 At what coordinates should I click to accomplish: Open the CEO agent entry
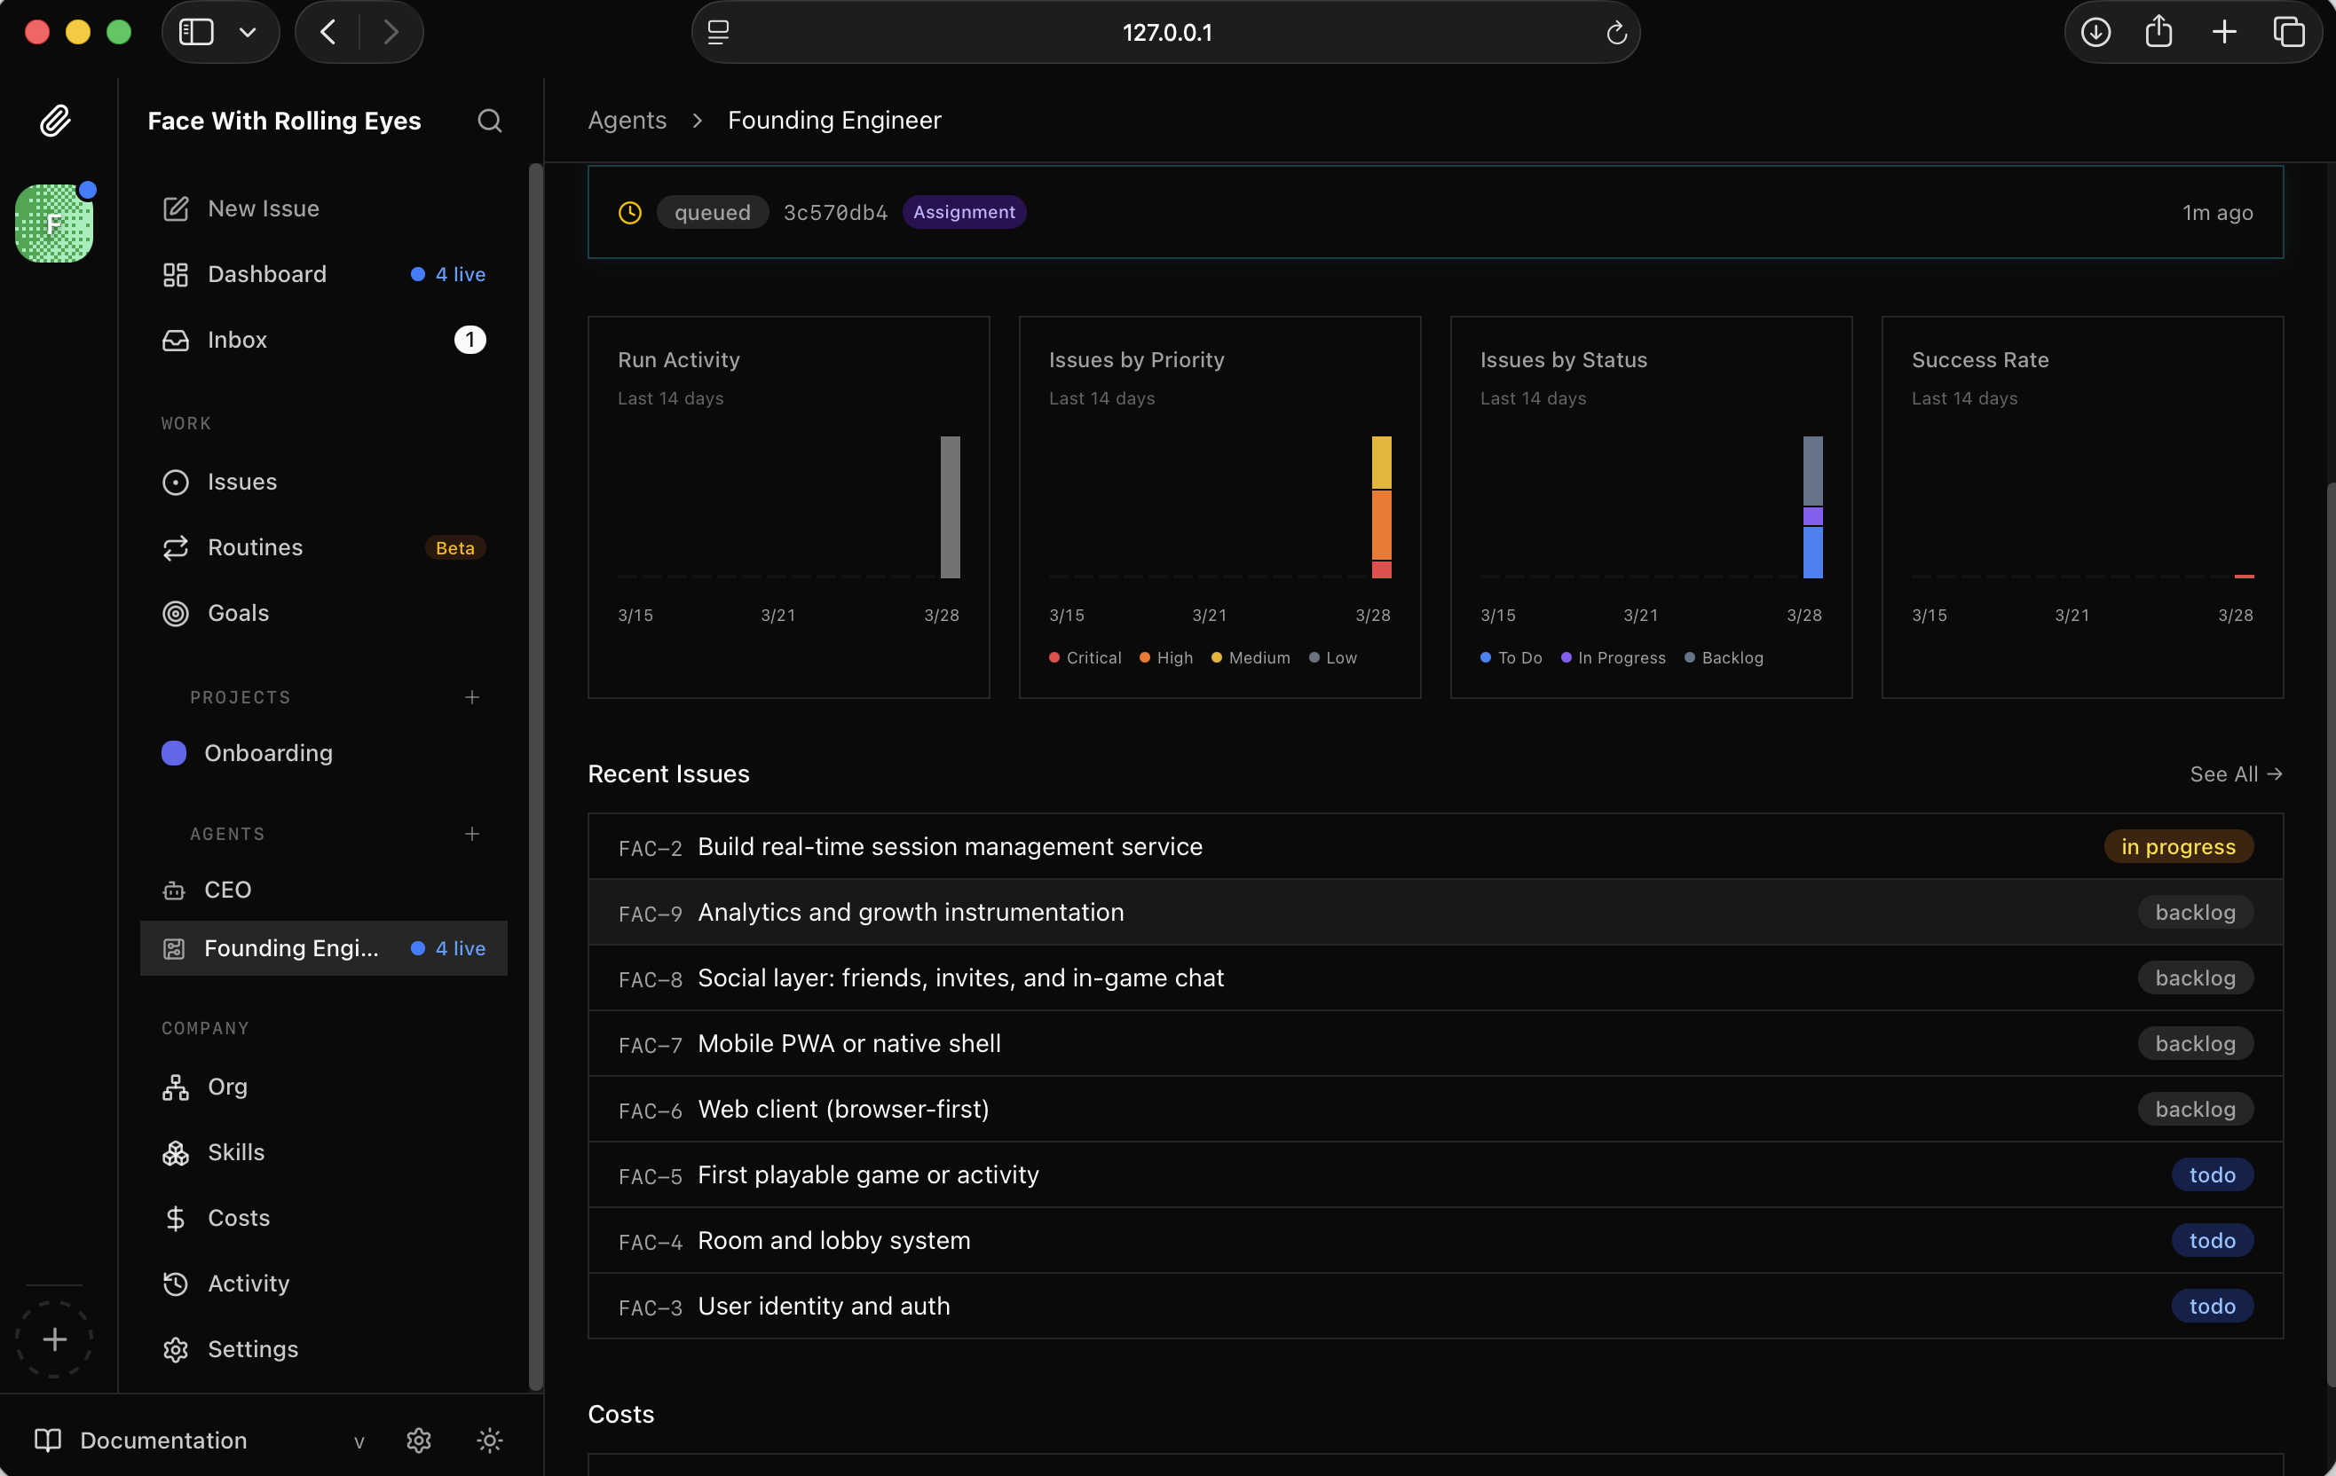tap(228, 890)
